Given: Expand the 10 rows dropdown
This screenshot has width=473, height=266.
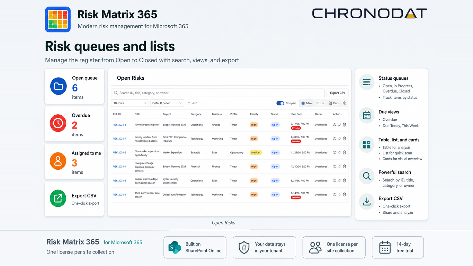Looking at the screenshot, I should tap(130, 103).
